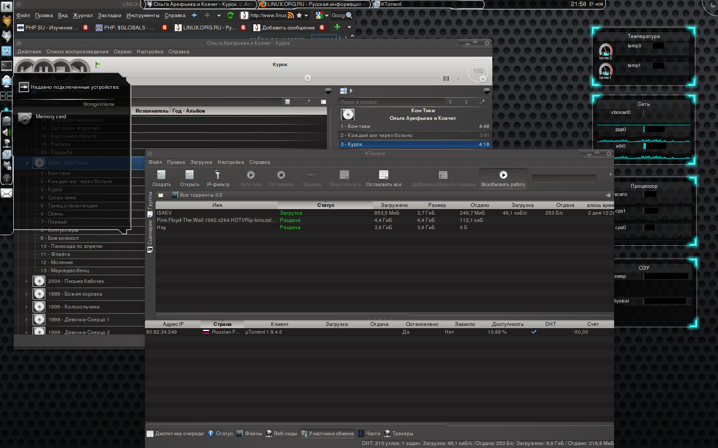
Task: Expand the 2004 - Письма бабочек album
Action: tap(26, 281)
